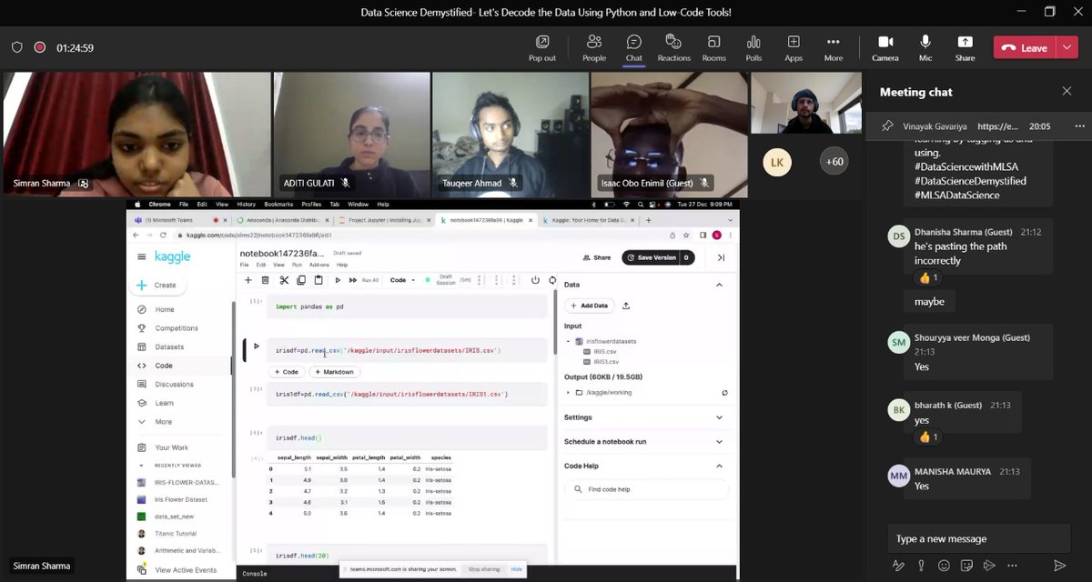Open the dropdown arrow next to Leave
Image resolution: width=1092 pixels, height=582 pixels.
point(1067,48)
